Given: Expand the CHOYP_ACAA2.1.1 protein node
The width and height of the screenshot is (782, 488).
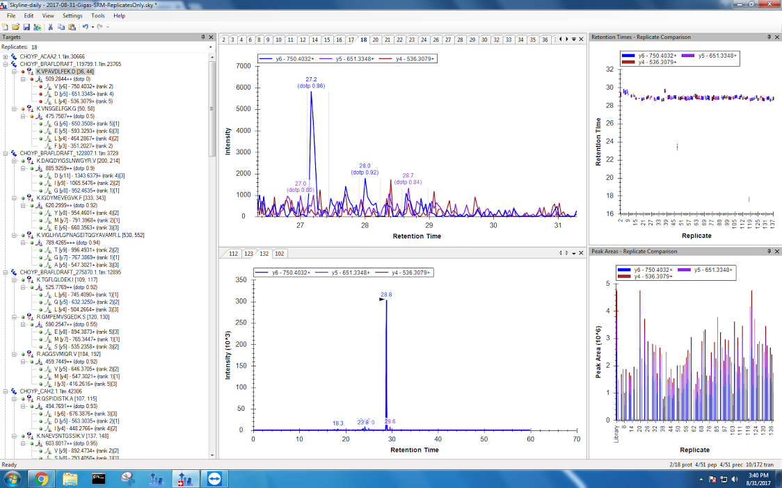Looking at the screenshot, I should (x=6, y=56).
